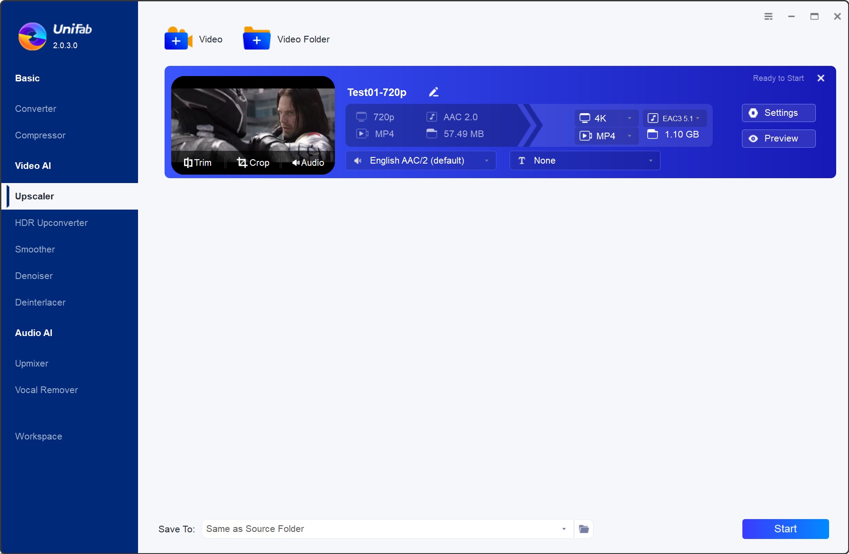Screen dimensions: 849x554
Task: Add a Video Folder via folder icon
Action: [257, 39]
